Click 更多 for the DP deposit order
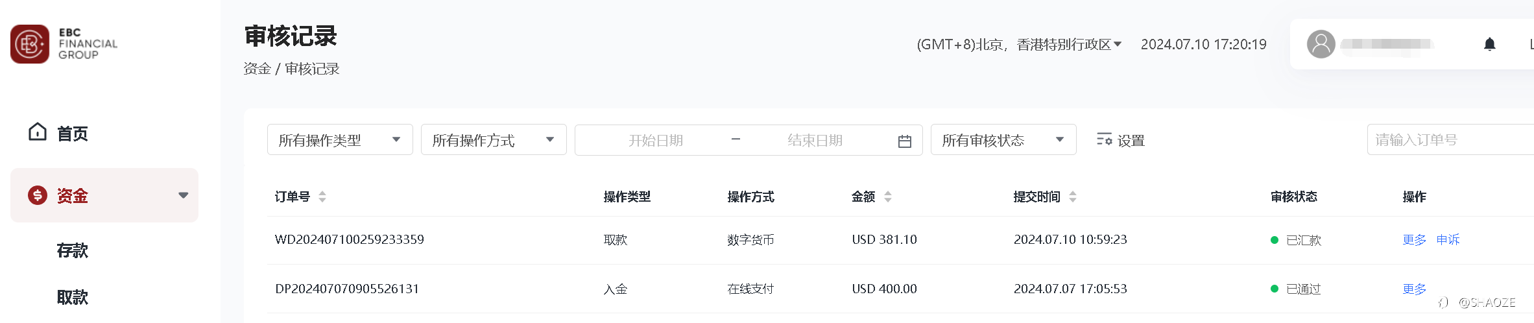Screen dimensions: 1534x323 (1414, 289)
